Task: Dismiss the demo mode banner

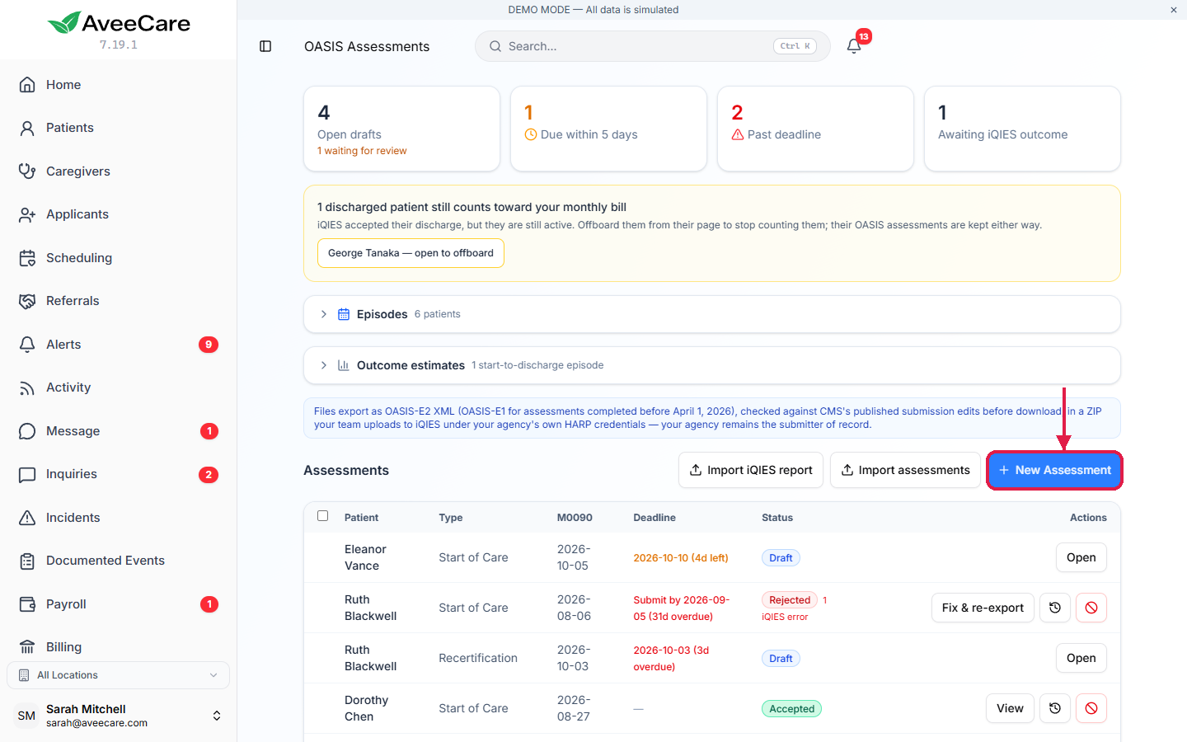Action: coord(1174,10)
